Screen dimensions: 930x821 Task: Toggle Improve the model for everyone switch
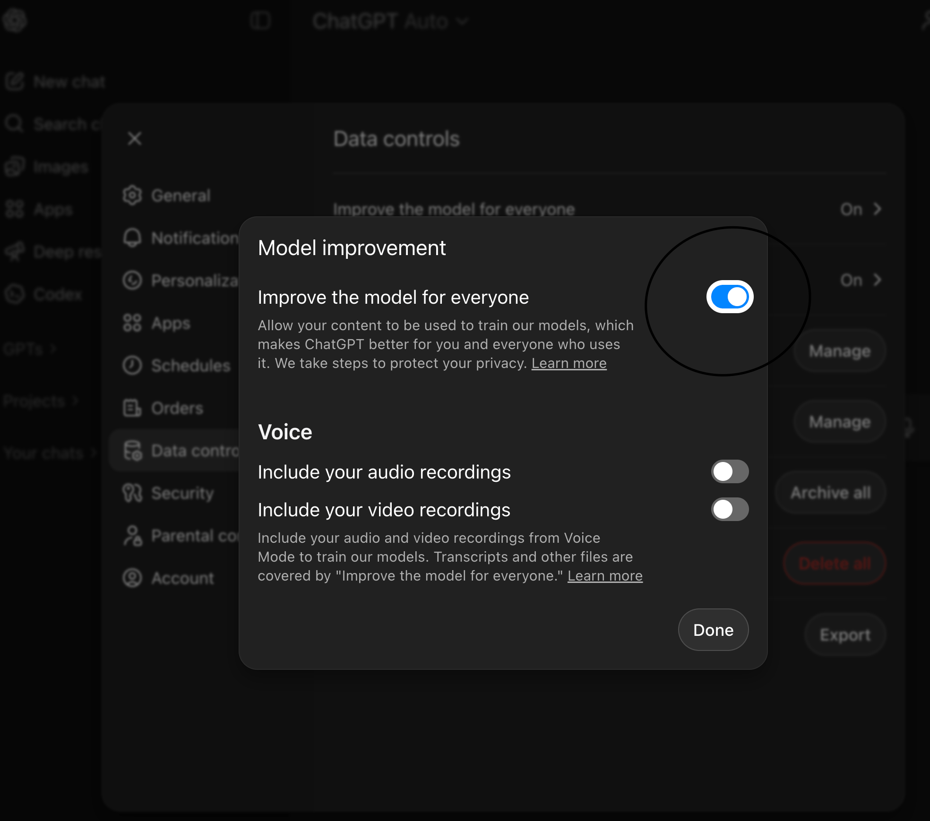coord(730,297)
